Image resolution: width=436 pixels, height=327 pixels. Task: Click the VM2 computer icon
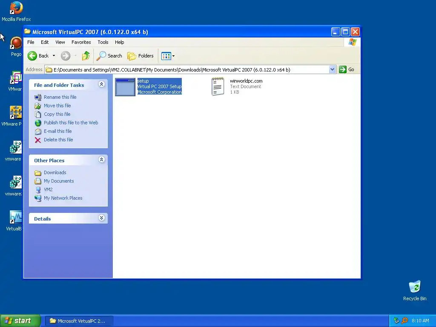pyautogui.click(x=38, y=189)
